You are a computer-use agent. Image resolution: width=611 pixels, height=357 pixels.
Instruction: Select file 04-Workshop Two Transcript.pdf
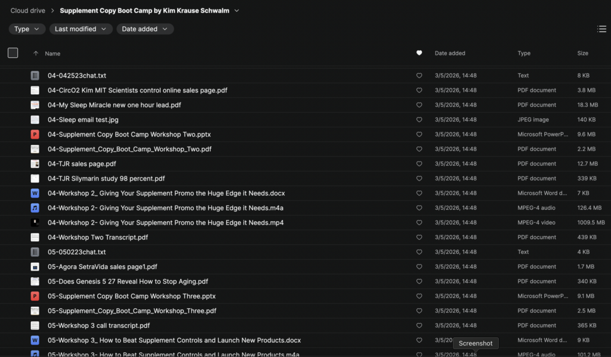(x=98, y=237)
